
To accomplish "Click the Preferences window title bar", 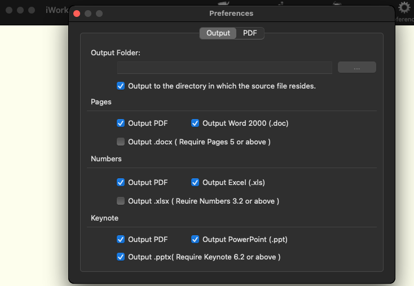I will (231, 14).
